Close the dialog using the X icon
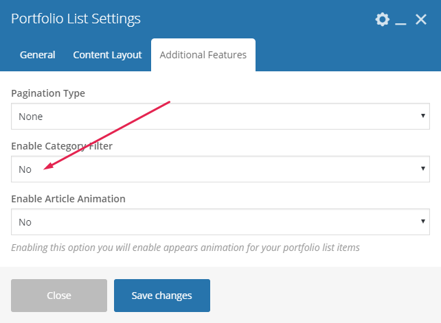Screen dimensions: 441x323 pyautogui.click(x=422, y=20)
